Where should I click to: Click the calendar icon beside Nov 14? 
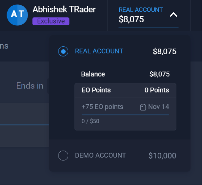coord(143,107)
